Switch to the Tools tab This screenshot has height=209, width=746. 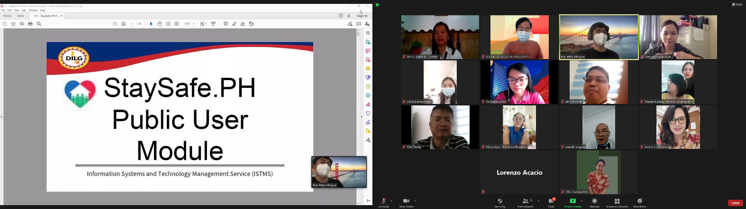[21, 16]
